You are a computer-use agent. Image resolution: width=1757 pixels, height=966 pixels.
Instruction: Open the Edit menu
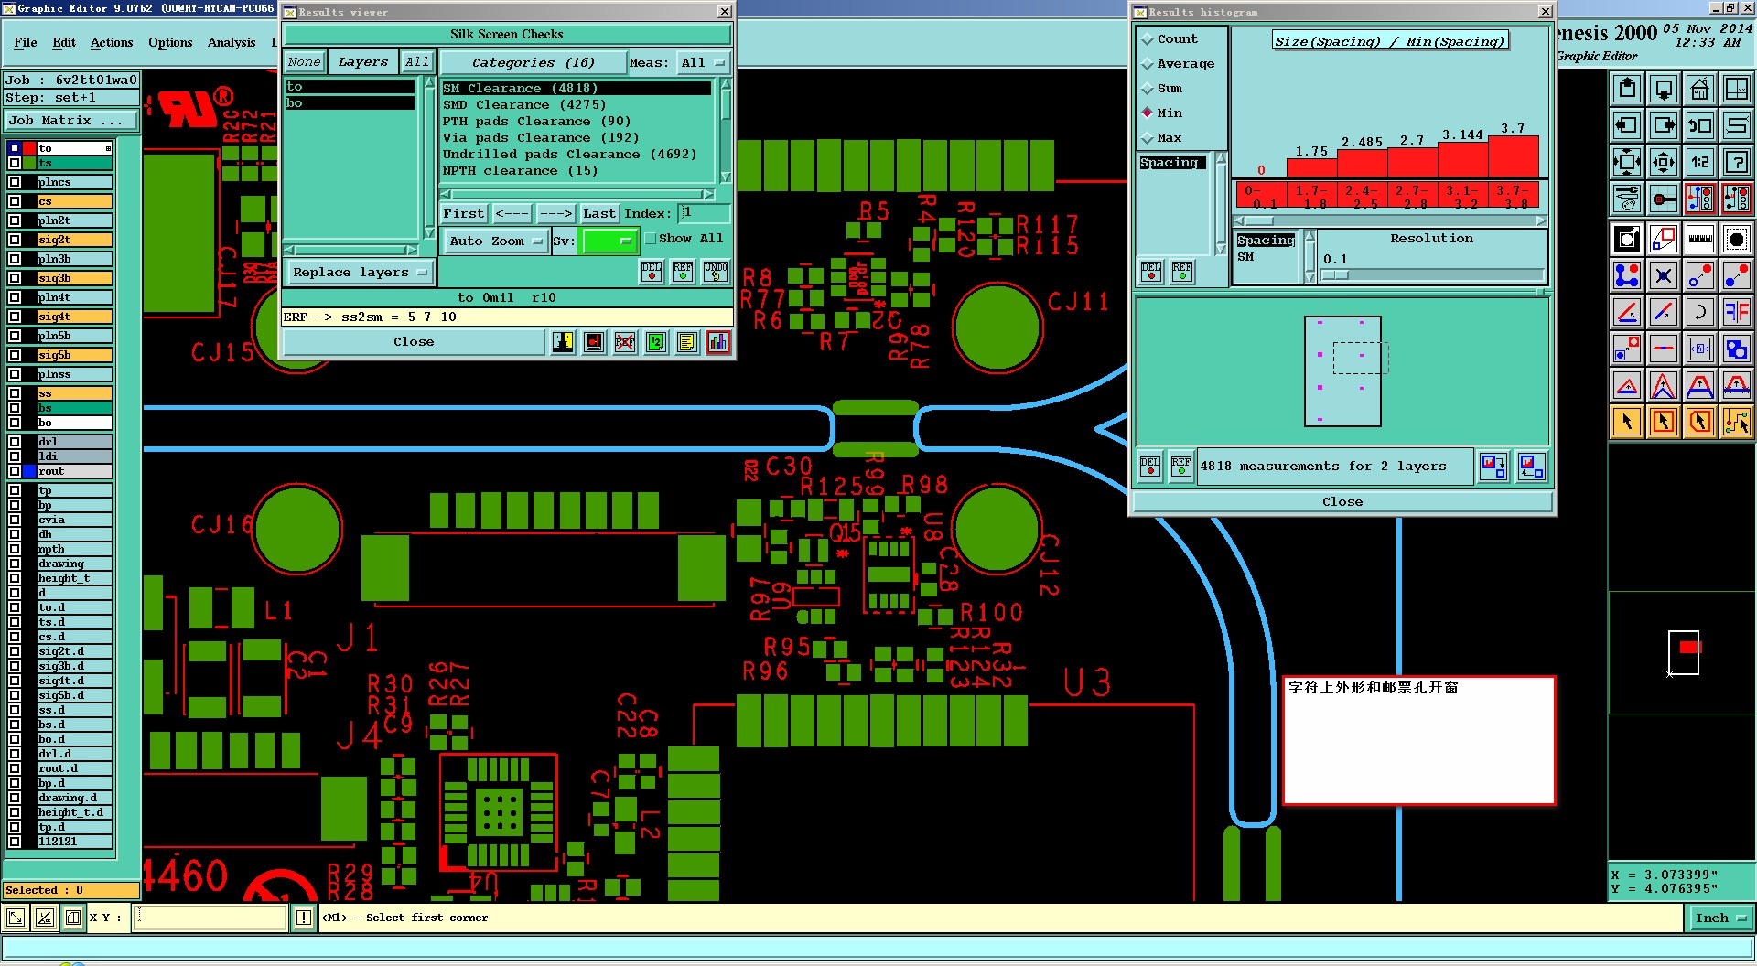click(64, 43)
